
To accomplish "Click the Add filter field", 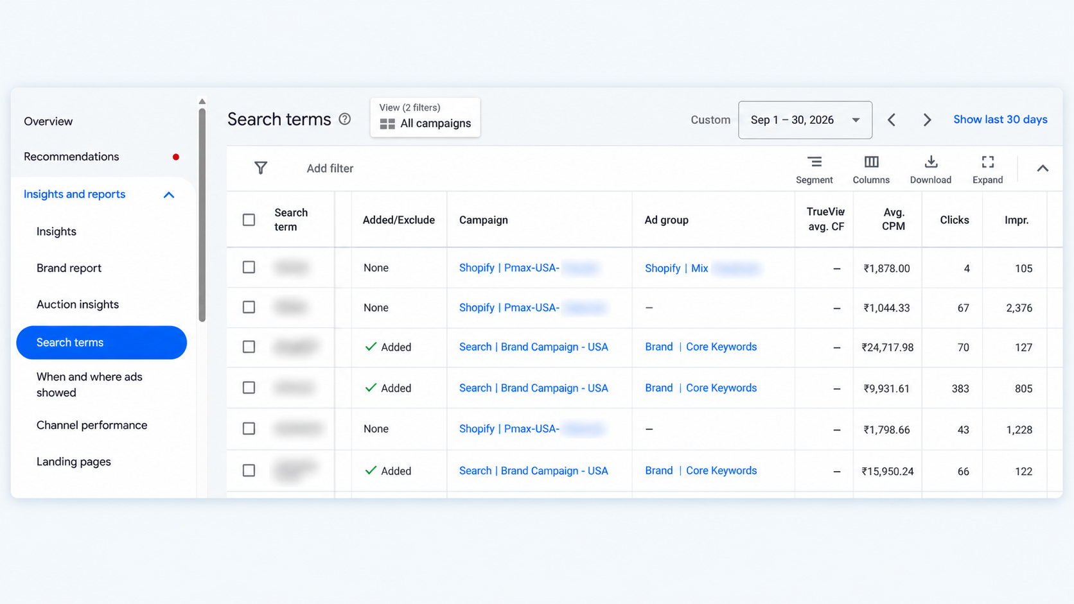I will click(x=330, y=168).
